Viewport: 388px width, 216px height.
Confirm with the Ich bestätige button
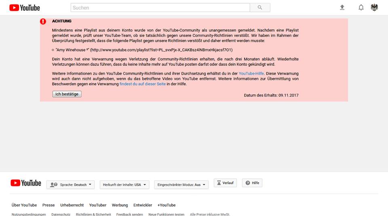coord(67,94)
